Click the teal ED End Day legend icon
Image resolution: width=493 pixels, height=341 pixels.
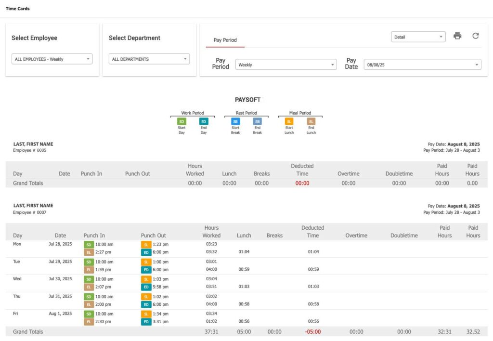point(204,121)
